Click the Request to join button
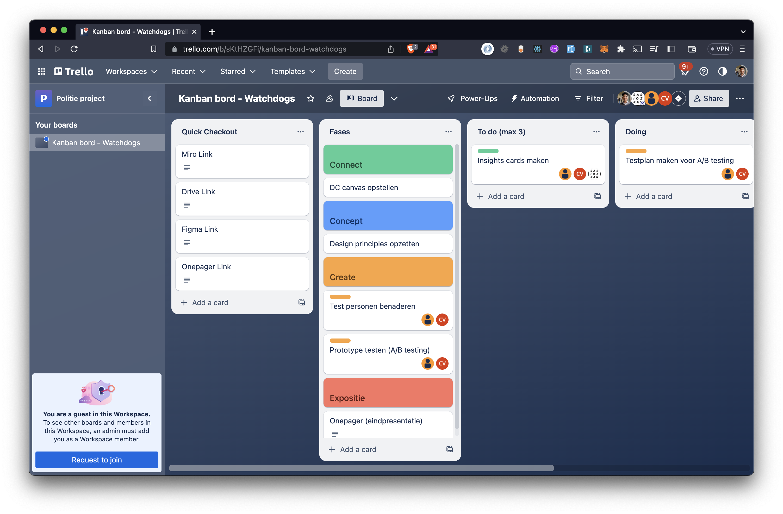This screenshot has height=514, width=783. (97, 460)
